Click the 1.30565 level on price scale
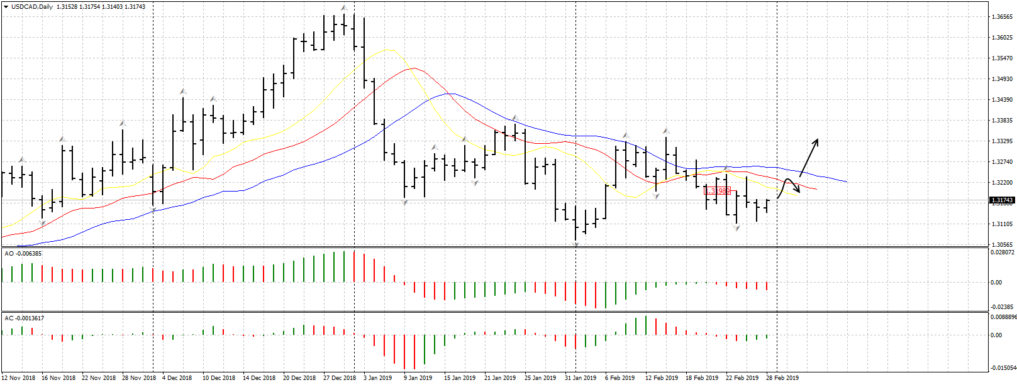1017x385 pixels. coord(1002,245)
